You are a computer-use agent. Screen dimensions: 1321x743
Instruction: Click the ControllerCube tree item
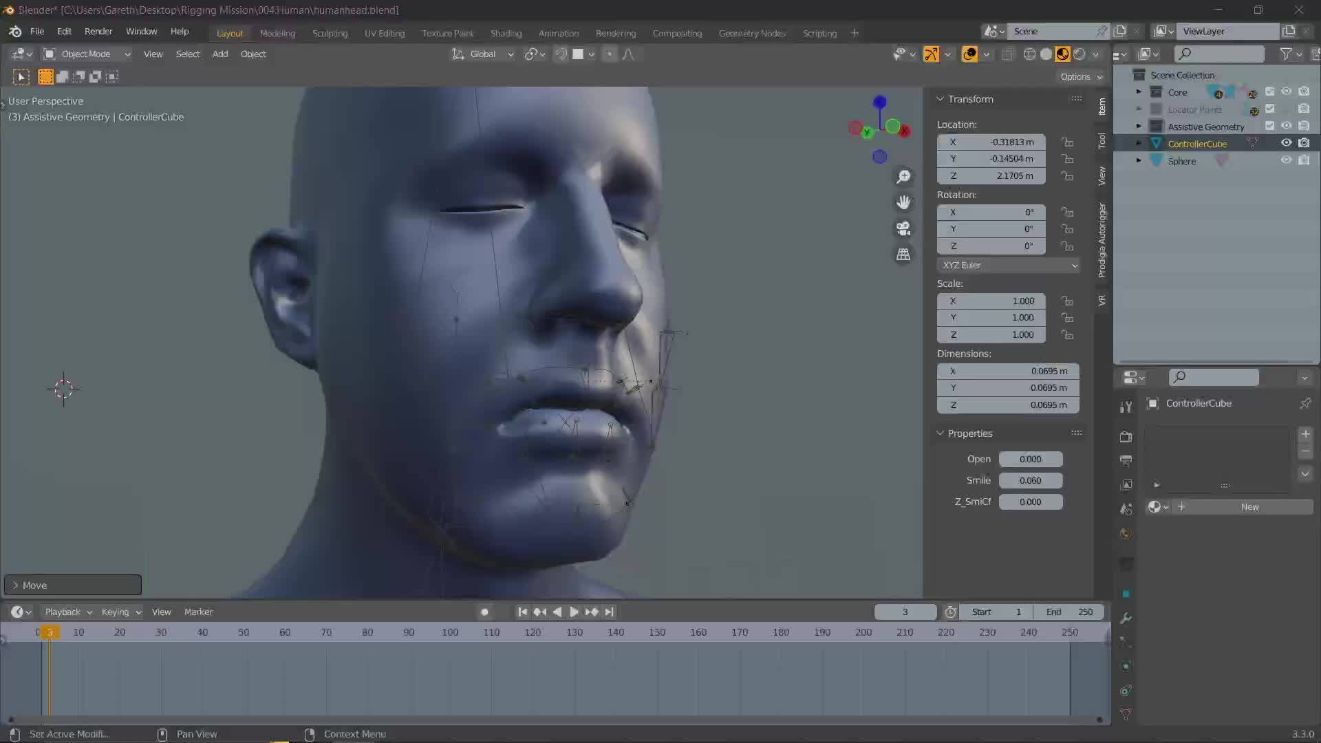[1196, 143]
